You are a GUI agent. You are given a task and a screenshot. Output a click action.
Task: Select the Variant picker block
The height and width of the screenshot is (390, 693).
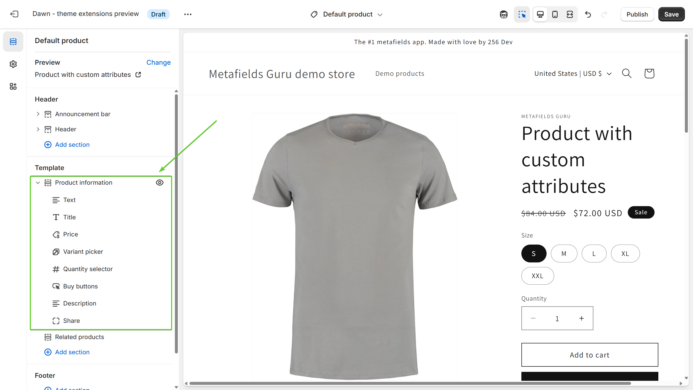tap(83, 252)
